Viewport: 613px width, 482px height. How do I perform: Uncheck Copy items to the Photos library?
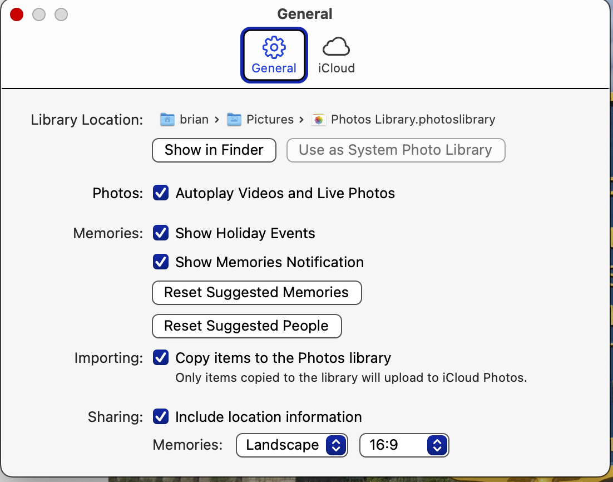161,358
